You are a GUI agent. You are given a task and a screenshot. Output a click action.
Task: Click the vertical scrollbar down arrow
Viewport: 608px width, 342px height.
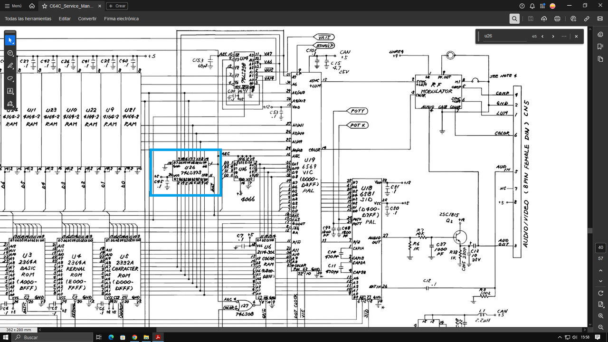click(x=590, y=324)
